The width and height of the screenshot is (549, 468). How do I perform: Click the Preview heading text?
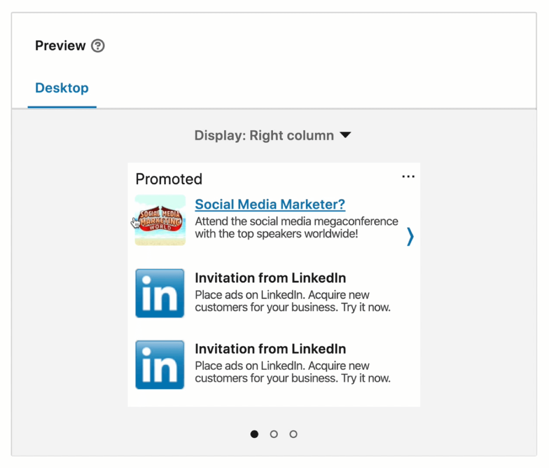coord(60,46)
